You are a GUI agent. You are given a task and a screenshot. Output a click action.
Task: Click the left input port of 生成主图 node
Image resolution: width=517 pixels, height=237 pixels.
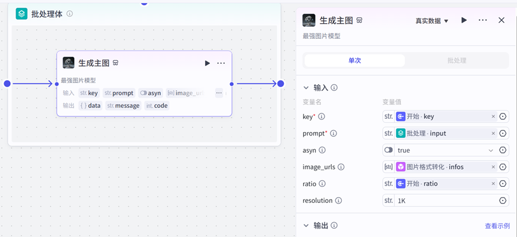[x=57, y=84]
